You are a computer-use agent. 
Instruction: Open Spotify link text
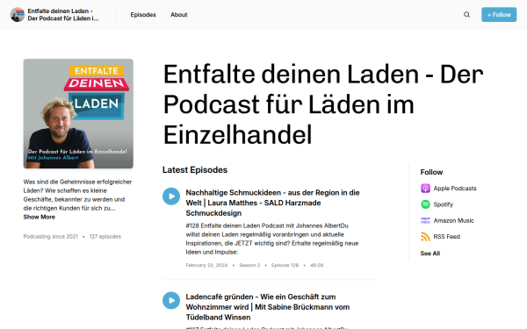click(443, 204)
